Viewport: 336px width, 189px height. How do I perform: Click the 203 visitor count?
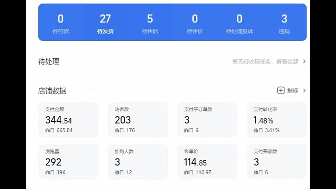pyautogui.click(x=122, y=120)
